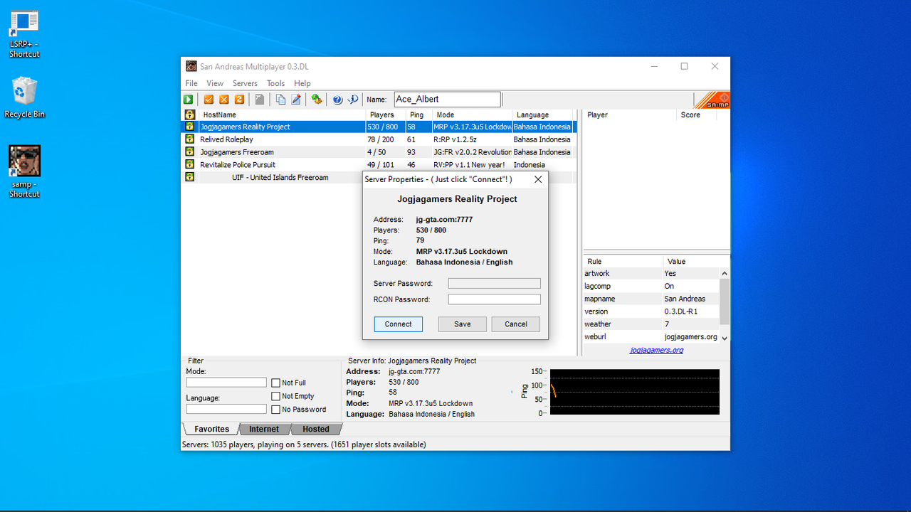Click lock icon of UIF United Islands row
Viewport: 911px width, 512px height.
tap(189, 177)
